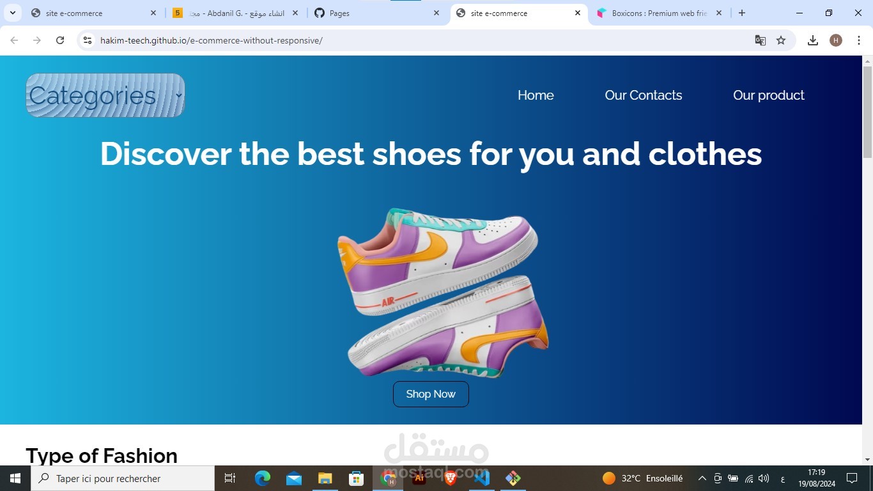View site information icon in address bar

[88, 40]
